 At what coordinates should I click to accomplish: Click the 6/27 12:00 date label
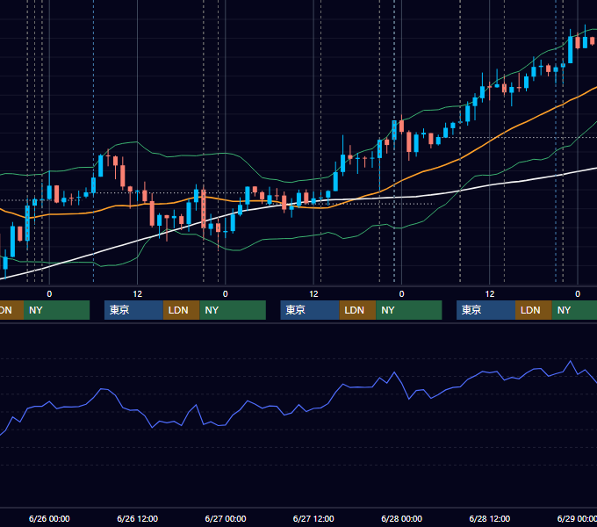313,518
